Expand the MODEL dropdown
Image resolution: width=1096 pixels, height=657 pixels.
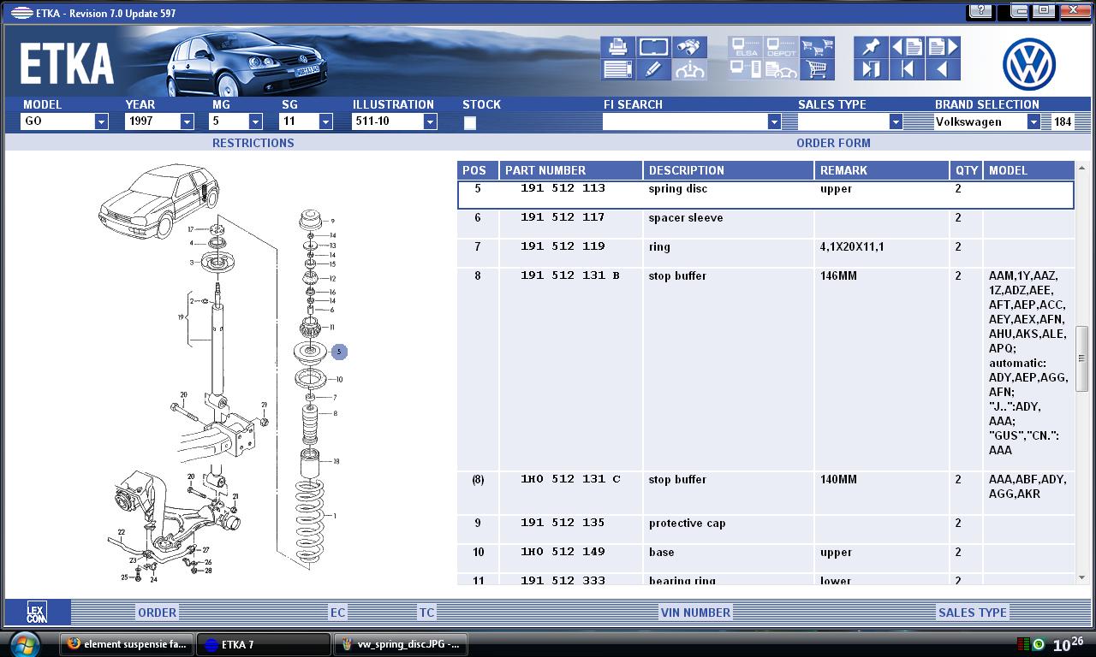(x=101, y=122)
